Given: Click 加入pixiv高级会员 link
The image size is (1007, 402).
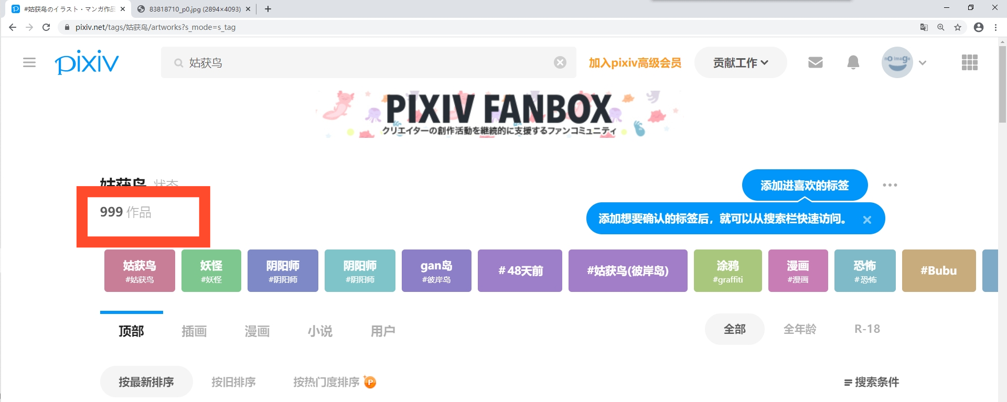Looking at the screenshot, I should click(635, 63).
